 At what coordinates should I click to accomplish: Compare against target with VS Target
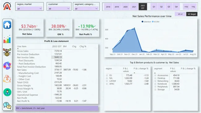[x=192, y=14]
